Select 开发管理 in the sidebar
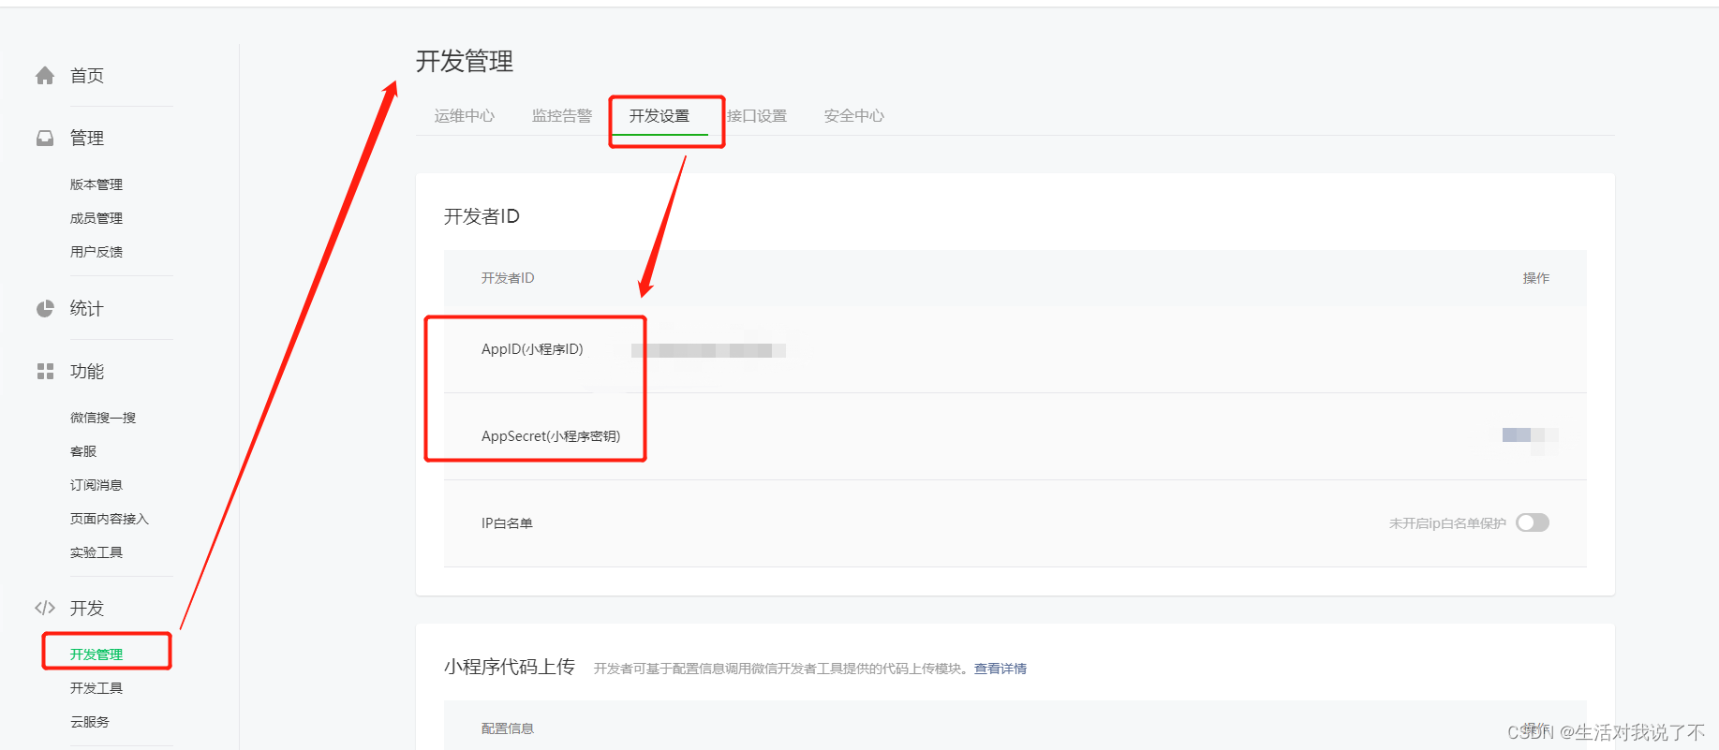Screen dimensions: 1719x750 (96, 654)
